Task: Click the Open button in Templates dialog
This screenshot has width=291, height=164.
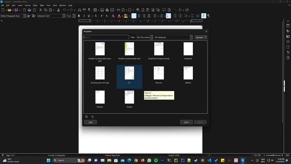Action: [200, 122]
